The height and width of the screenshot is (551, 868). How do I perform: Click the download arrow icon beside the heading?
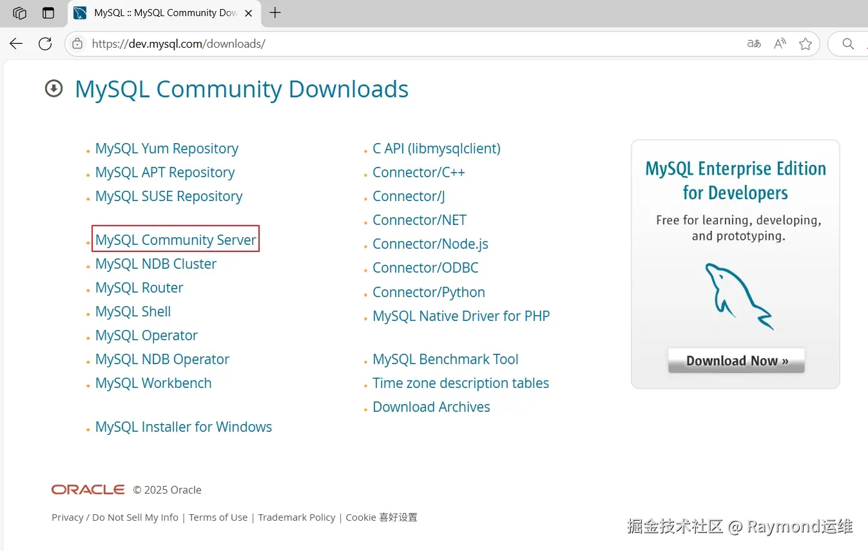[x=53, y=88]
